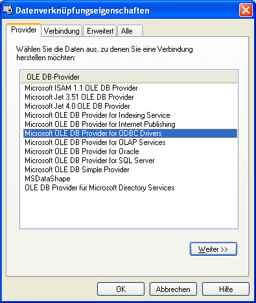Click the Provider tab
256x303 pixels.
[24, 30]
